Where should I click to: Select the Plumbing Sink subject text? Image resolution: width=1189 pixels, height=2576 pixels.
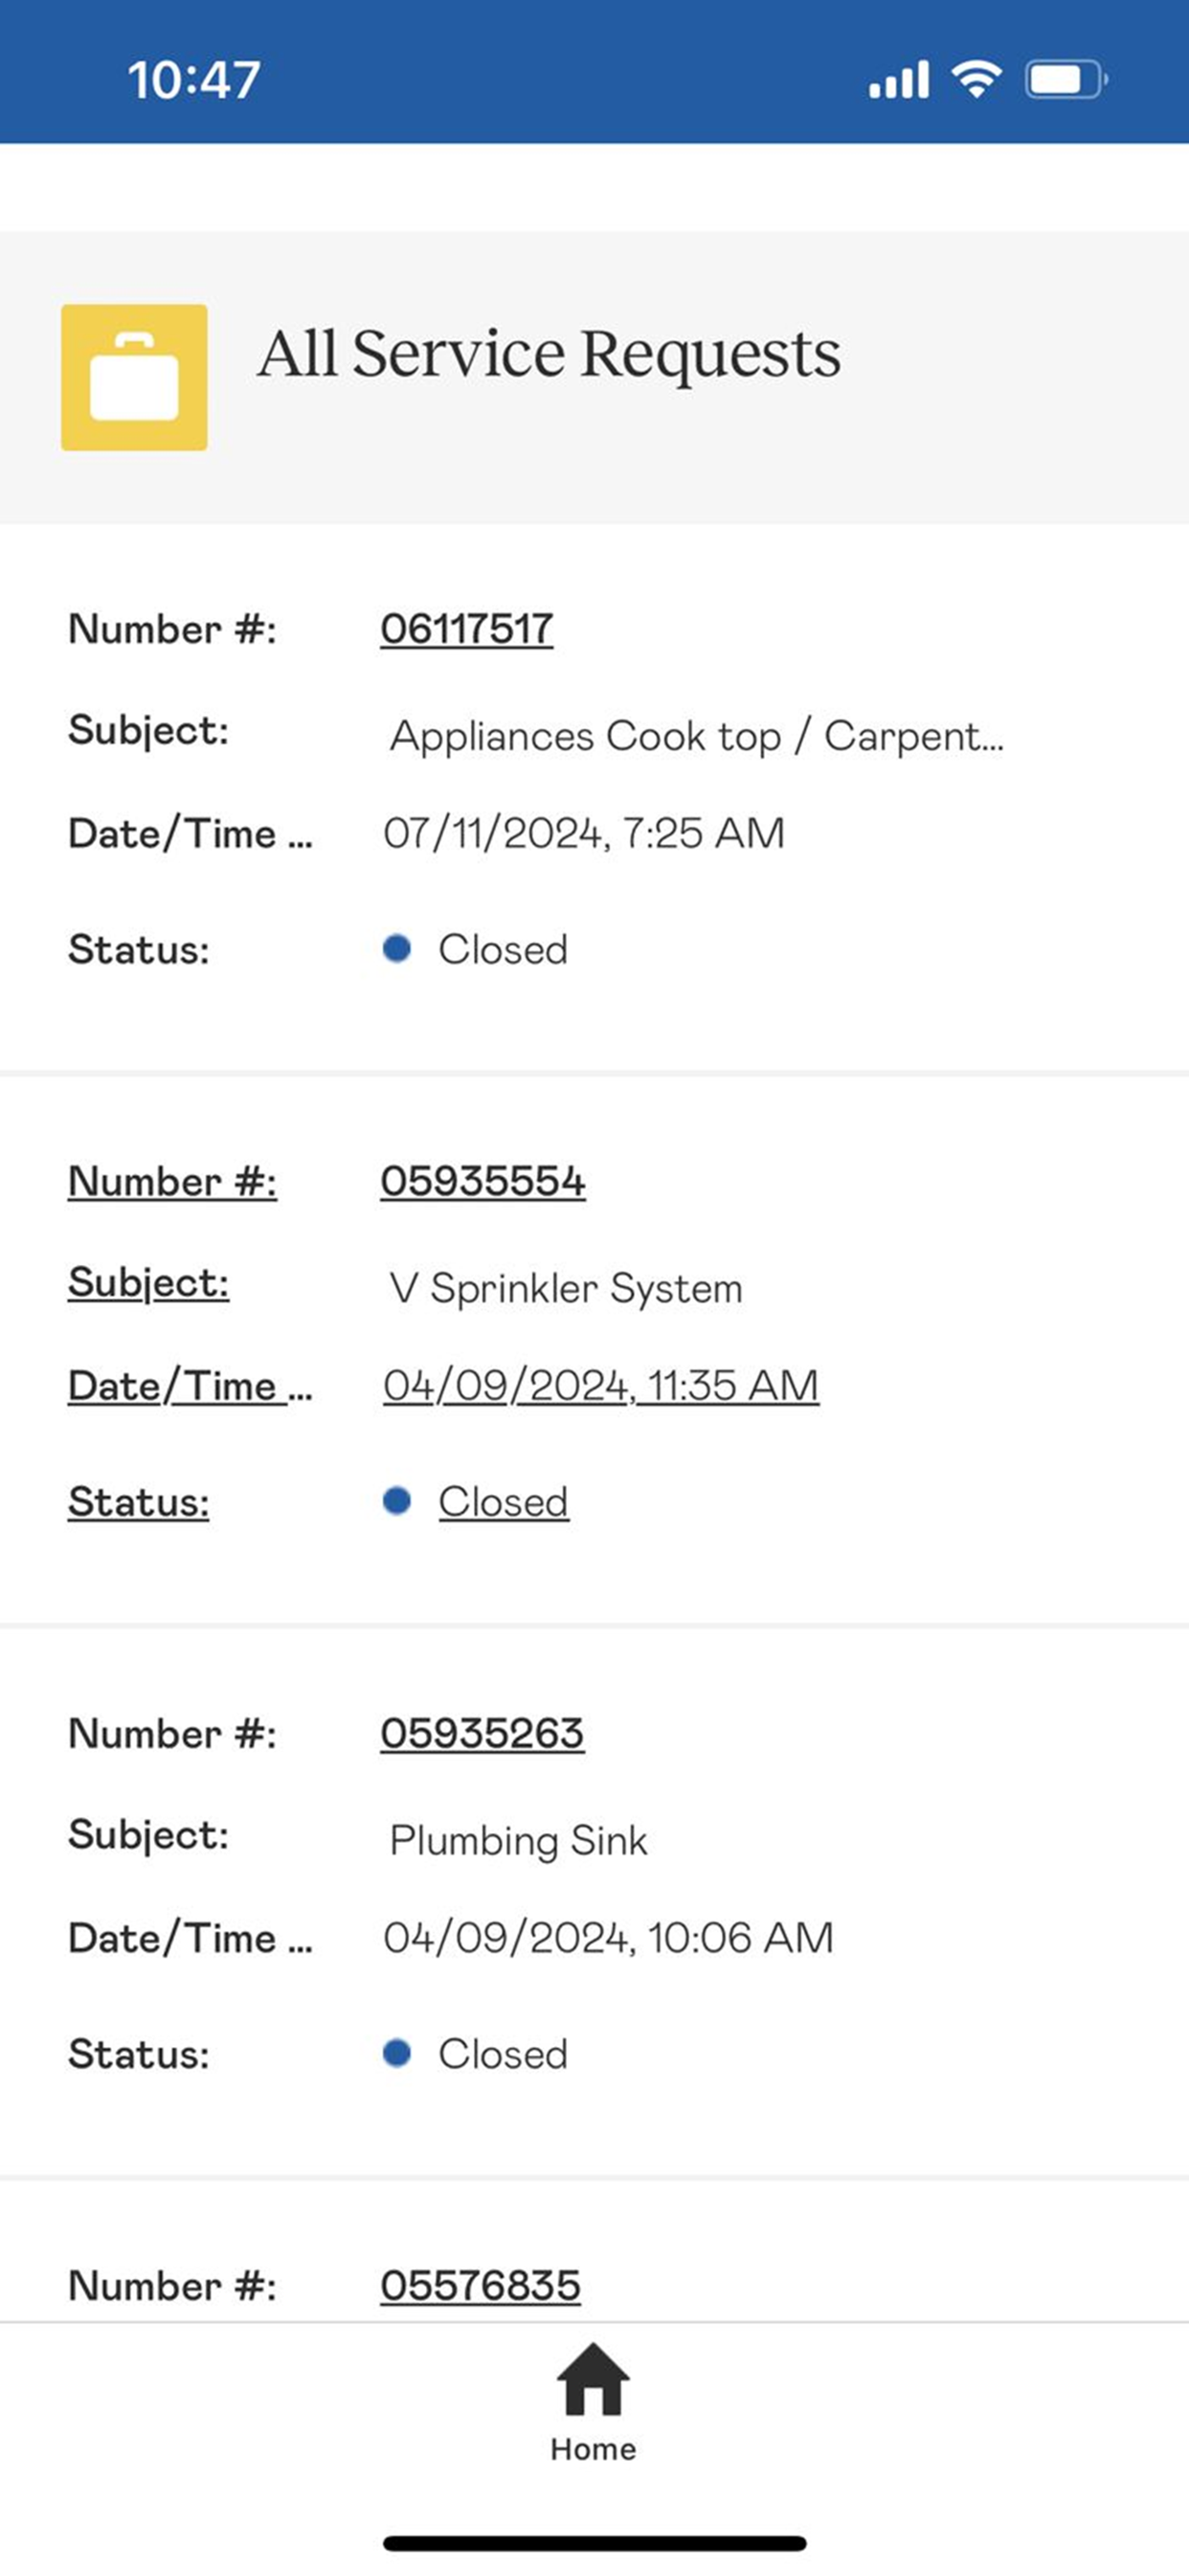tap(519, 1841)
